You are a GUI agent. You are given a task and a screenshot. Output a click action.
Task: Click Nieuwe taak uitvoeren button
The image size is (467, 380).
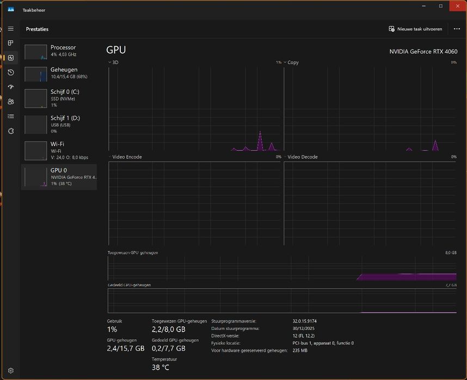pos(415,29)
